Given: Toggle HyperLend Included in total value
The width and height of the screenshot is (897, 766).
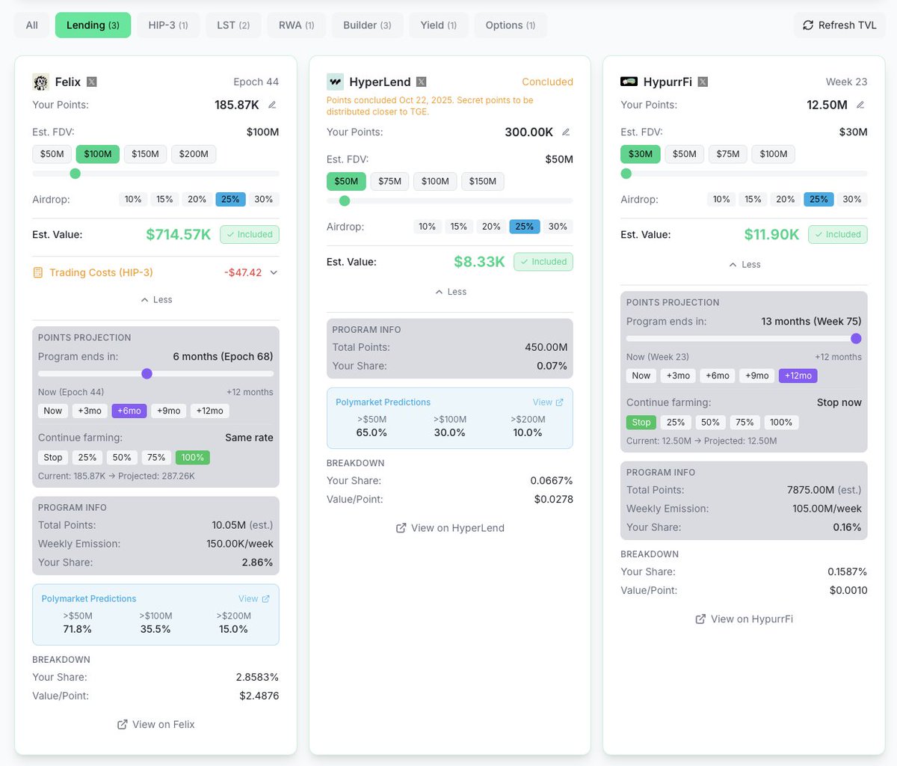Looking at the screenshot, I should (x=543, y=262).
